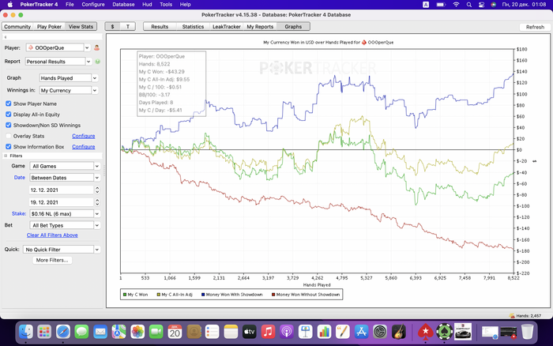The width and height of the screenshot is (553, 346).
Task: Open the Play Poker section
Action: point(49,26)
